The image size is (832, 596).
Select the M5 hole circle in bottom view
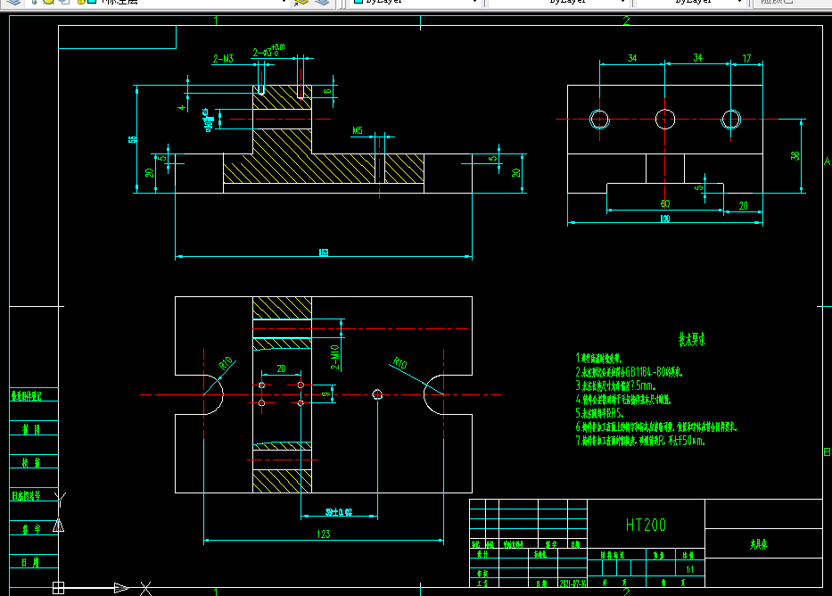click(x=377, y=395)
